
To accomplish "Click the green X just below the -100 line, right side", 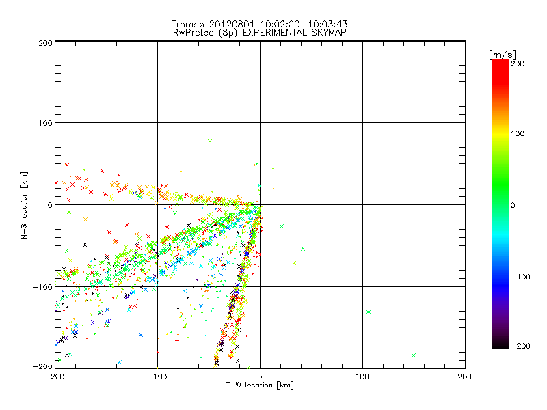I will (369, 312).
